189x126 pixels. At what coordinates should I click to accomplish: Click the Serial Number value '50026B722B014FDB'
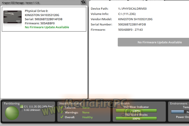tap(132, 24)
